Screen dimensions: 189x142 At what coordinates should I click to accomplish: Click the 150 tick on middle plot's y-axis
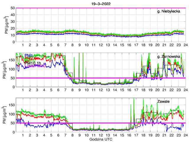pos(12,60)
